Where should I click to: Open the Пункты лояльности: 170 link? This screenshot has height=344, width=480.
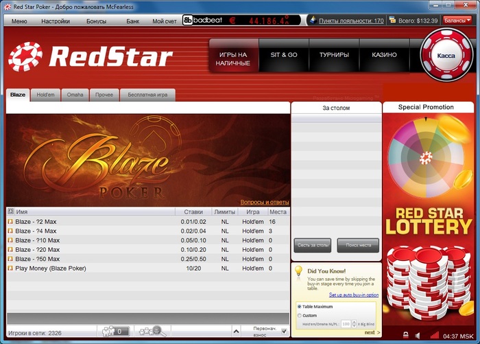(351, 21)
